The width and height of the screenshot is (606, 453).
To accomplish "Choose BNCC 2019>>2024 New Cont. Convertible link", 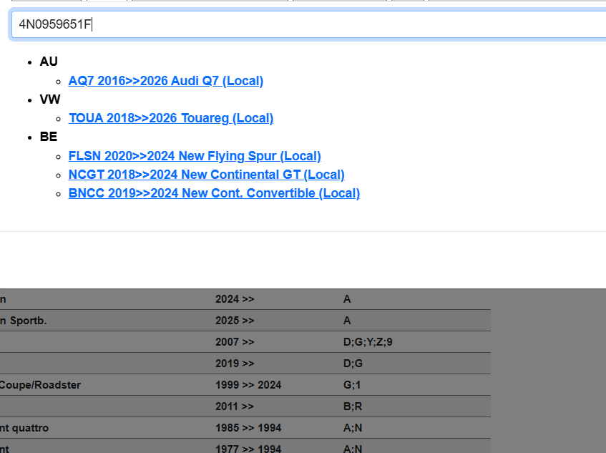I will (213, 193).
